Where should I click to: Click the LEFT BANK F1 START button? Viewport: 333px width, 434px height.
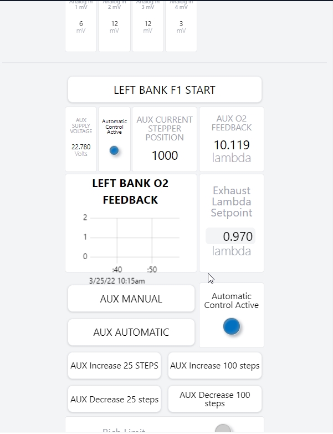(165, 90)
